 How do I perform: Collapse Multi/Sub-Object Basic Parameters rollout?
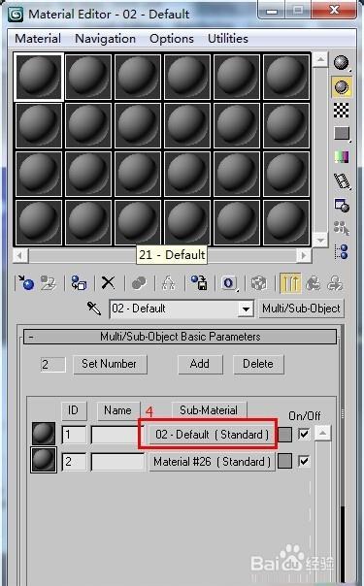pos(181,337)
